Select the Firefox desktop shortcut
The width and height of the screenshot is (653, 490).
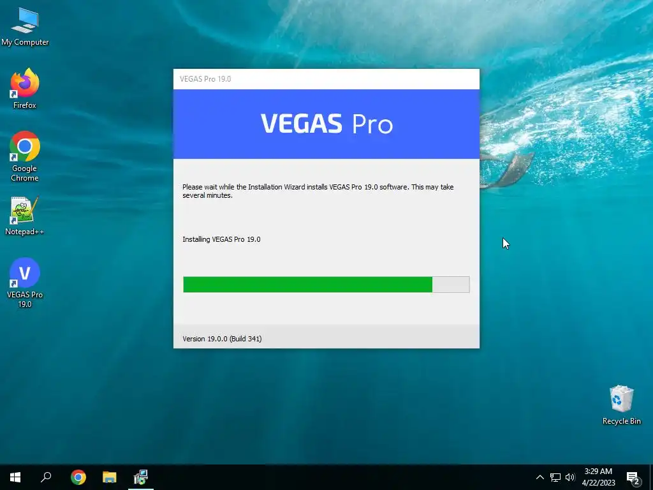click(25, 89)
